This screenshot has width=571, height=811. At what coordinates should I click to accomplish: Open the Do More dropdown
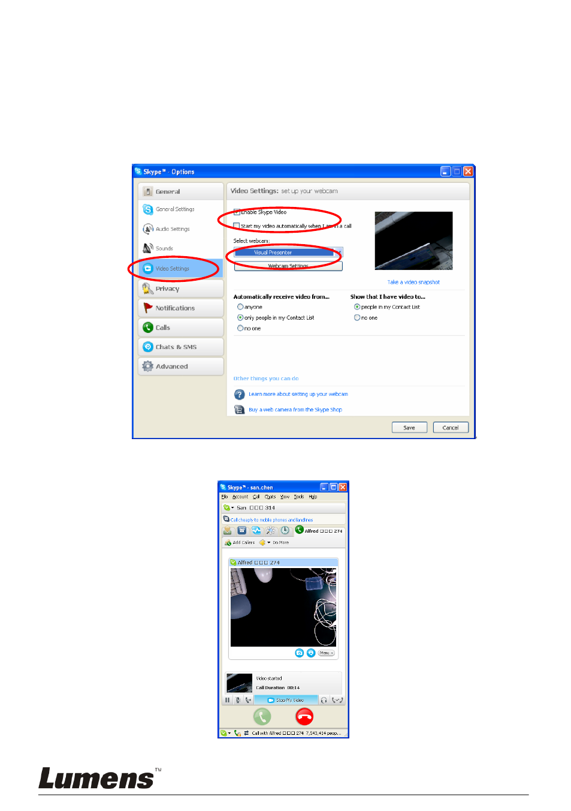click(x=275, y=542)
